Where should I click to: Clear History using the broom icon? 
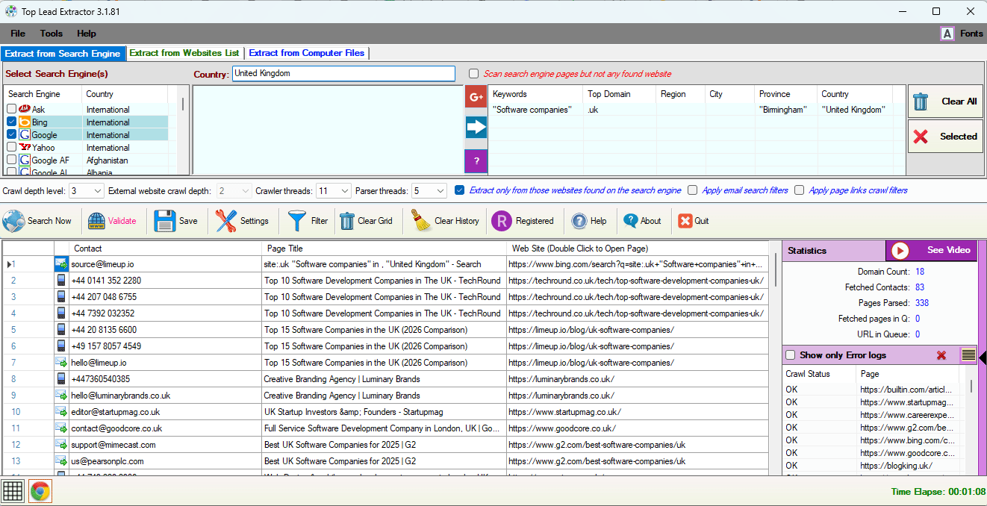(x=421, y=221)
